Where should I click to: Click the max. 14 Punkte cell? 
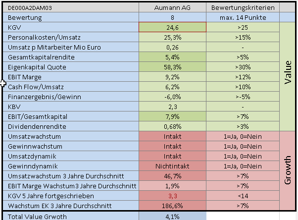point(243,17)
